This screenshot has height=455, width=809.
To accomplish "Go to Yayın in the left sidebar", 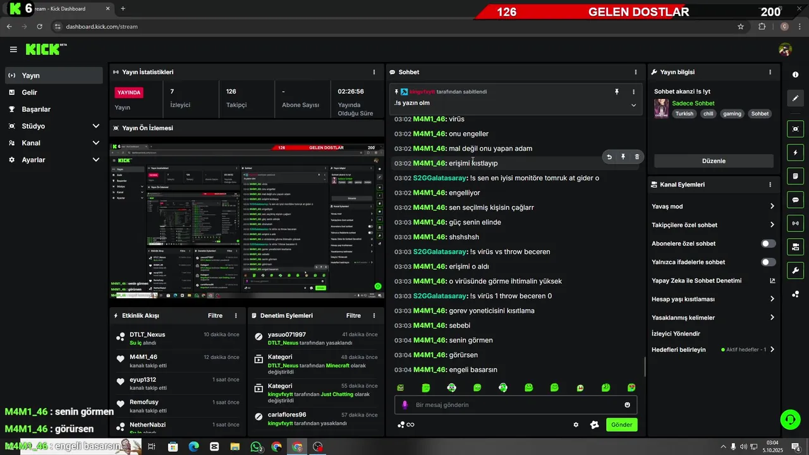I will click(x=54, y=75).
